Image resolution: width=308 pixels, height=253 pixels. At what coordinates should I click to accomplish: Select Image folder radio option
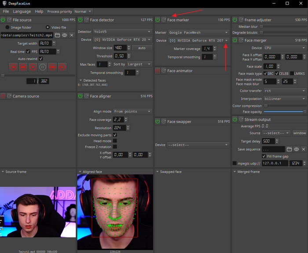(x=7, y=27)
